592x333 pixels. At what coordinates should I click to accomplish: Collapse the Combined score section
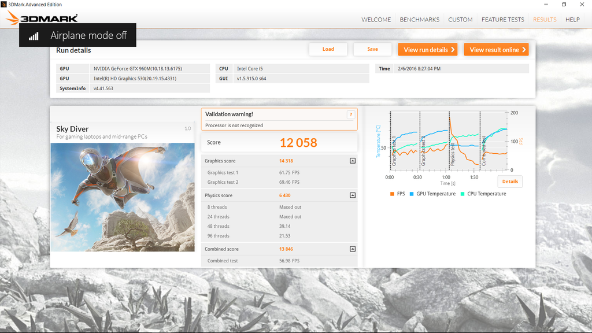353,249
